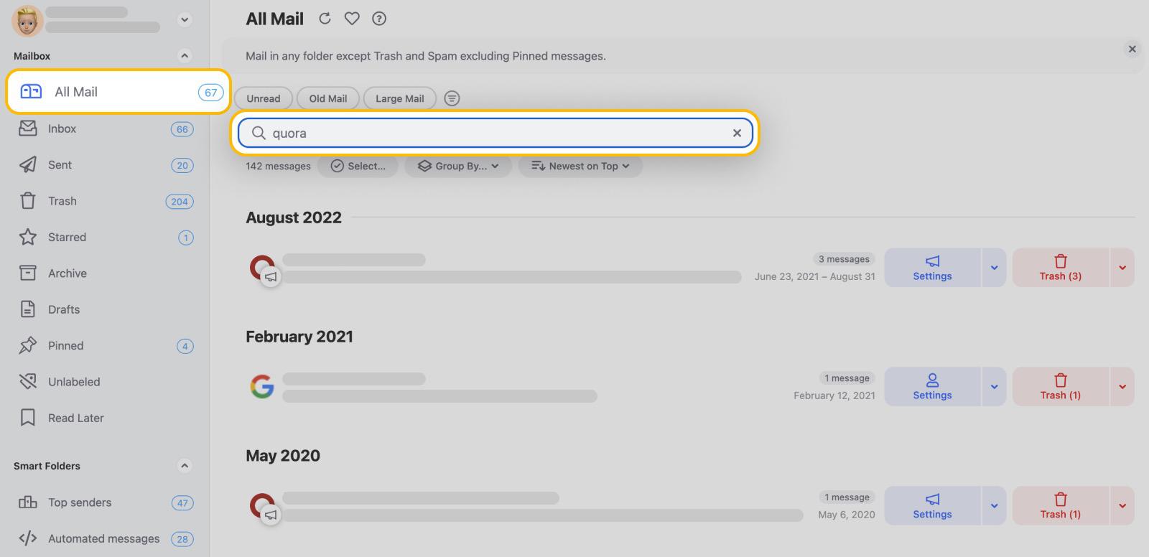Click the Google sender logo
This screenshot has width=1149, height=557.
tap(262, 387)
